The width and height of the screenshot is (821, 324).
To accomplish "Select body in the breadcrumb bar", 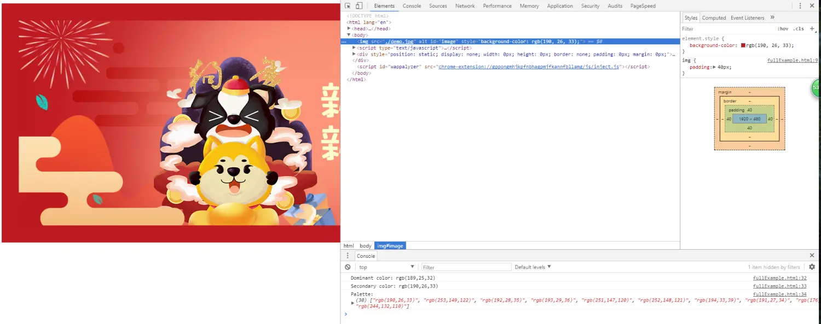I will pyautogui.click(x=365, y=246).
